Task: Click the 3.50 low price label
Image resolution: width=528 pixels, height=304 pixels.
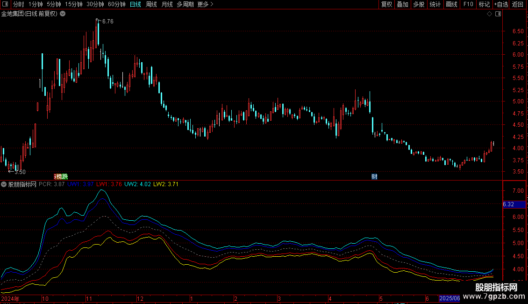Action: (x=20, y=172)
